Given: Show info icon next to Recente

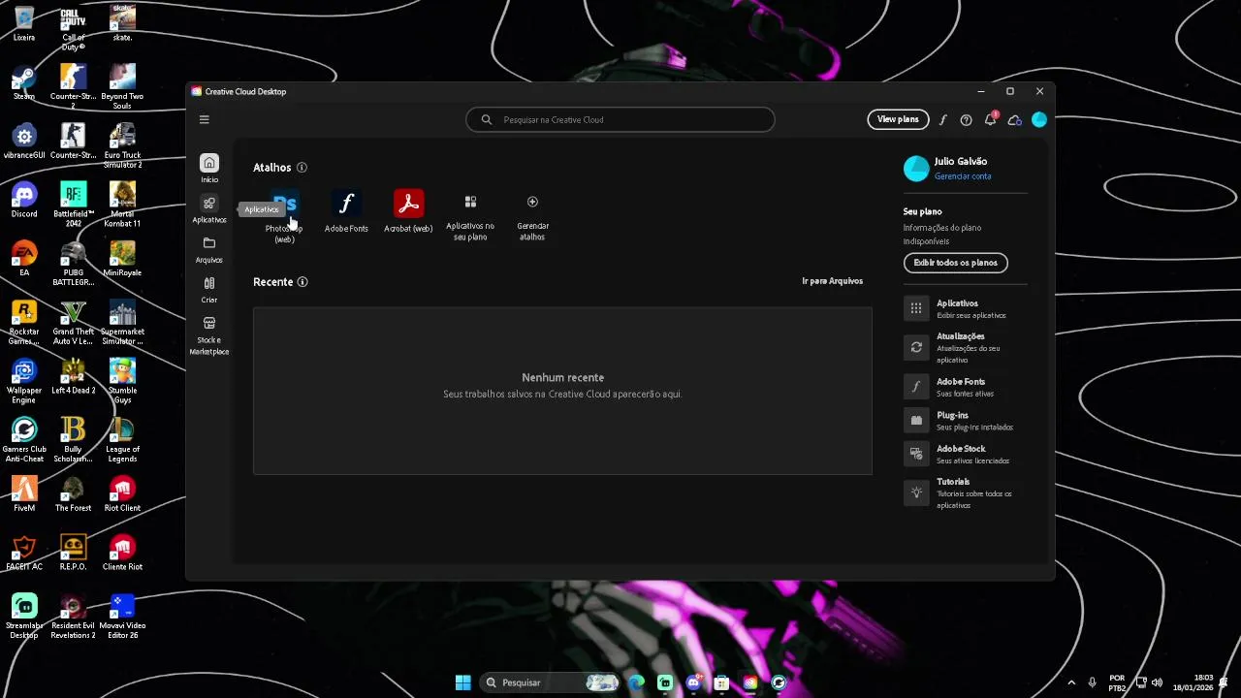Looking at the screenshot, I should (x=302, y=282).
